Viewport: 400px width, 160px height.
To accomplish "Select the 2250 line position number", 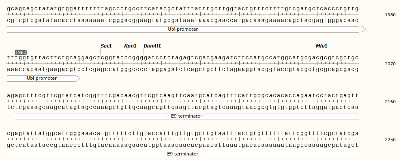I will (x=390, y=140).
